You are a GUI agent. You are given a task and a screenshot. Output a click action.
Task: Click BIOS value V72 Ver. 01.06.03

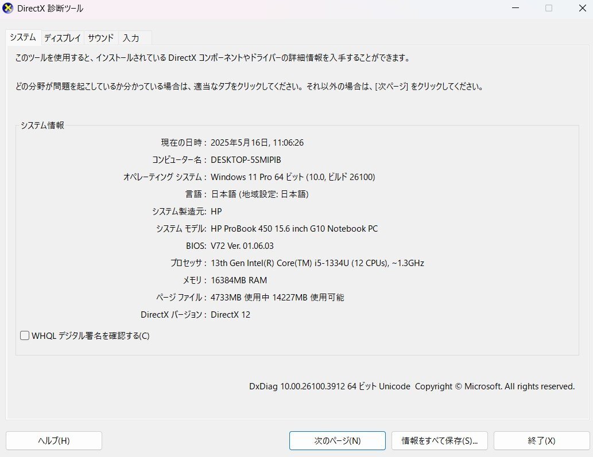point(242,246)
